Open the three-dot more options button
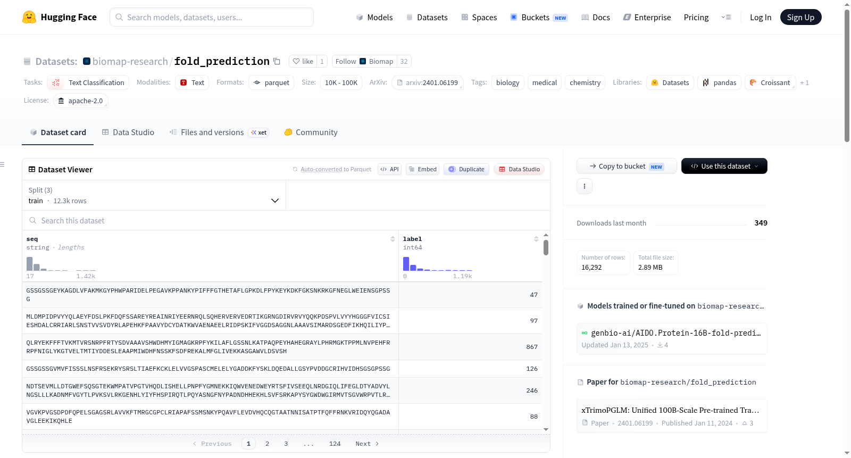Viewport: 851px width, 458px height. [x=585, y=186]
